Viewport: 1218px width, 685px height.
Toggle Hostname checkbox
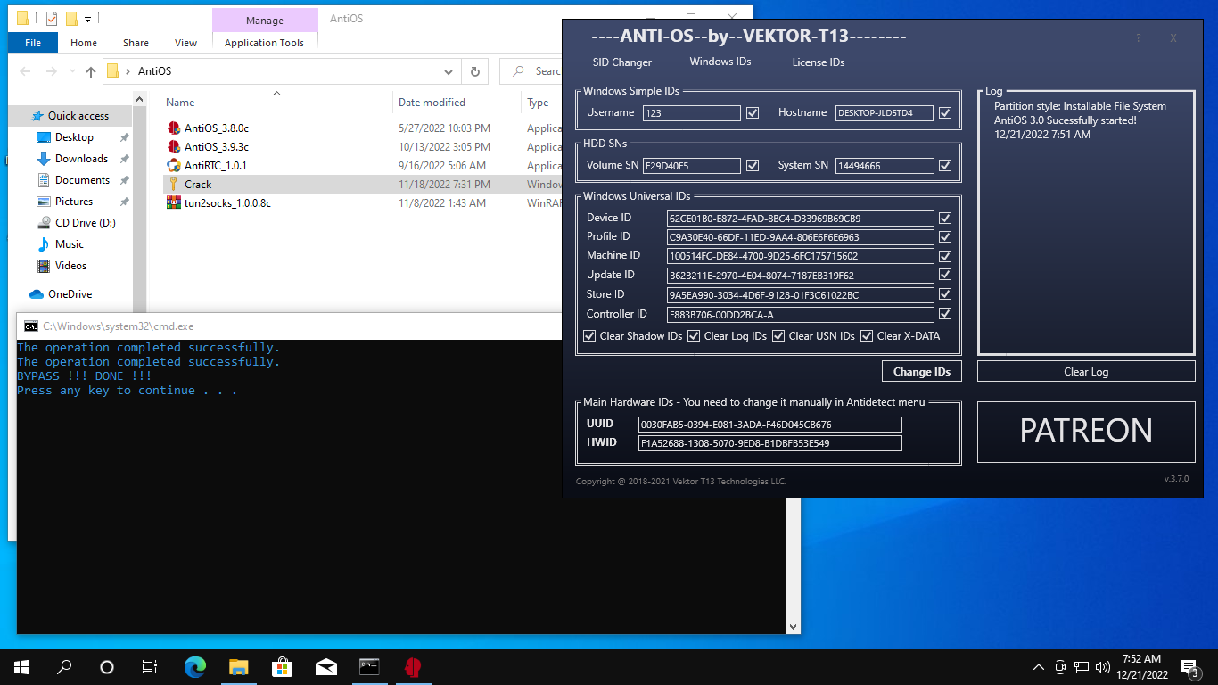coord(945,113)
